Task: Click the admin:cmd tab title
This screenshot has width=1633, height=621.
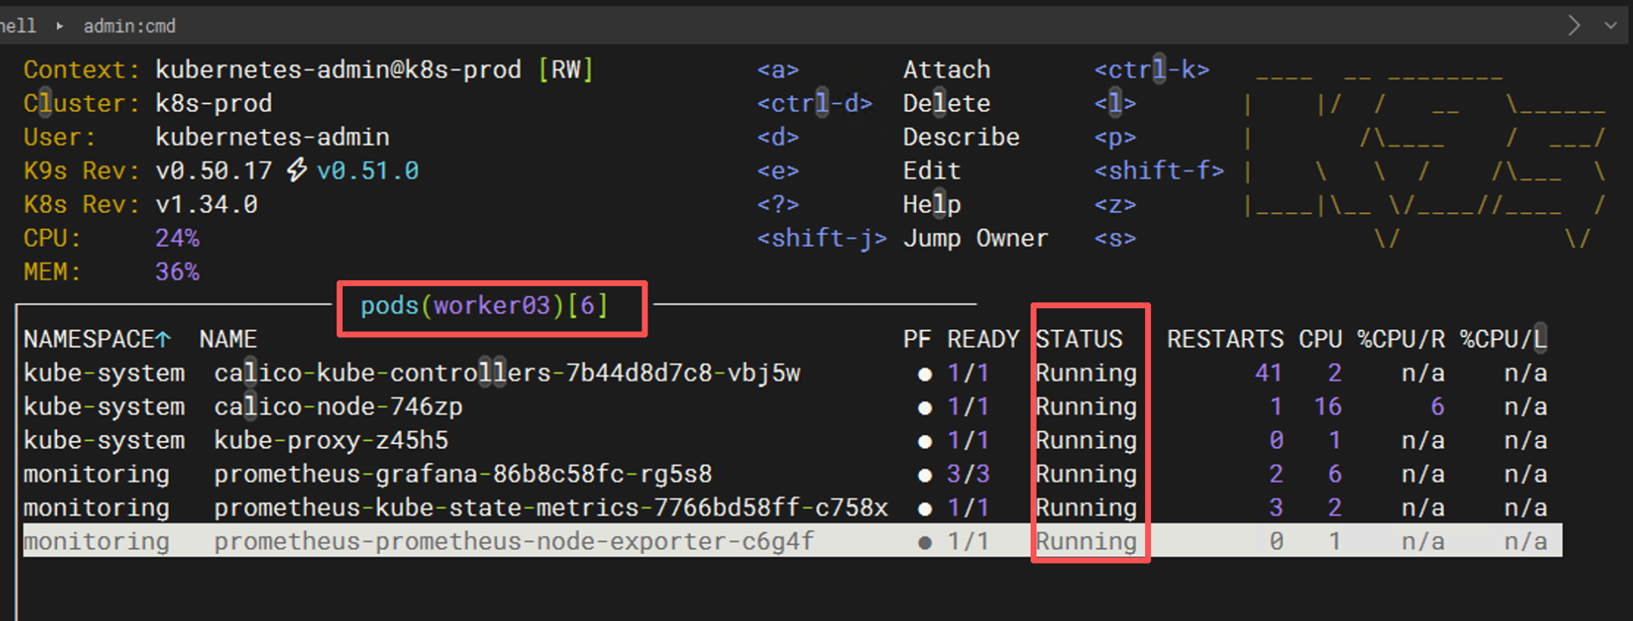Action: 129,27
